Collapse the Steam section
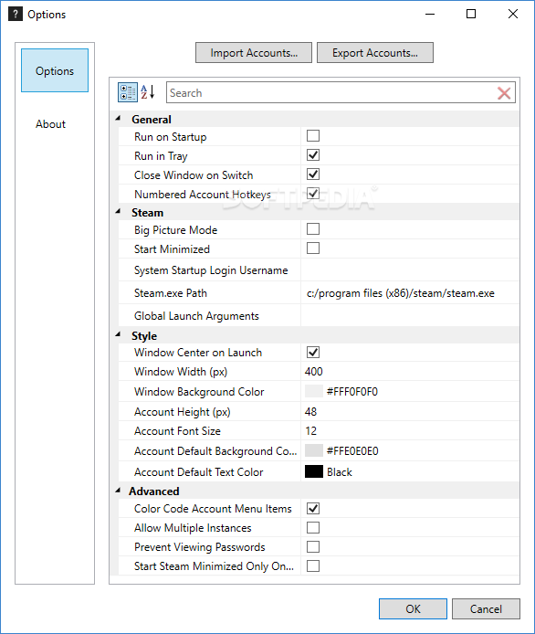Viewport: 535px width, 634px height. coord(118,211)
